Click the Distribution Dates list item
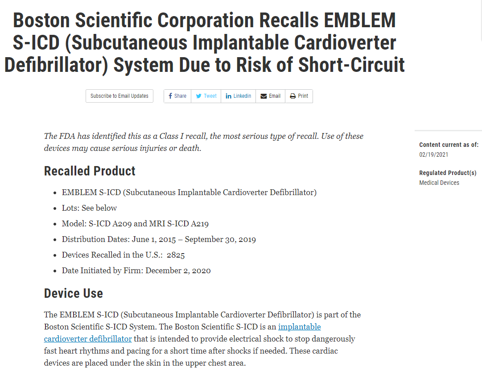The width and height of the screenshot is (482, 371). [x=159, y=239]
